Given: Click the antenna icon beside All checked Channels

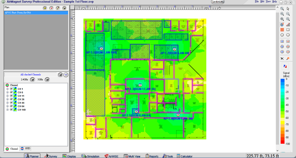Looking at the screenshot, I should click(66, 75).
